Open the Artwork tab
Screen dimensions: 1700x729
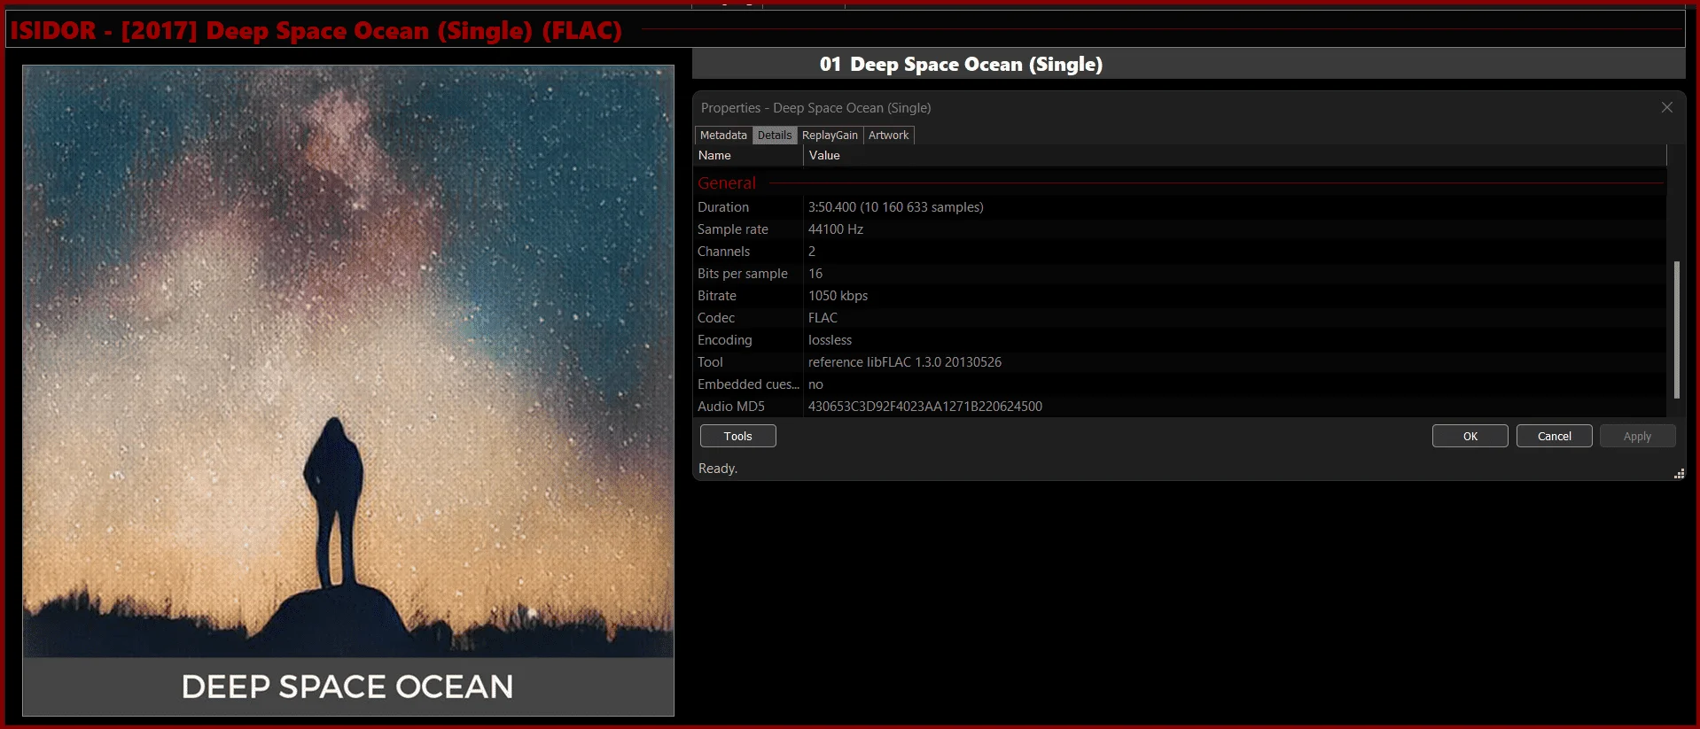click(x=888, y=136)
